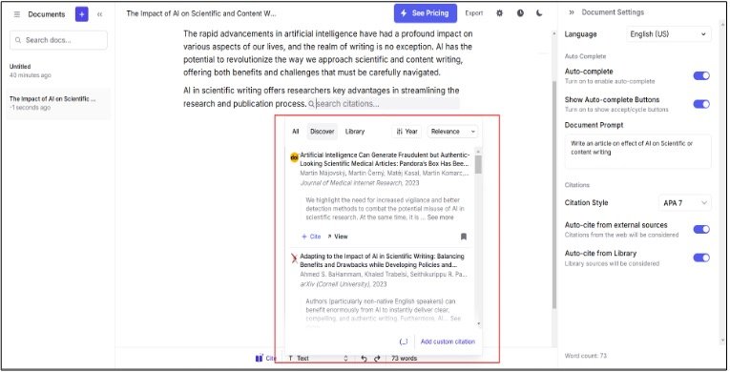Image resolution: width=730 pixels, height=372 pixels.
Task: Click the Document Prompt text box
Action: coord(637,152)
